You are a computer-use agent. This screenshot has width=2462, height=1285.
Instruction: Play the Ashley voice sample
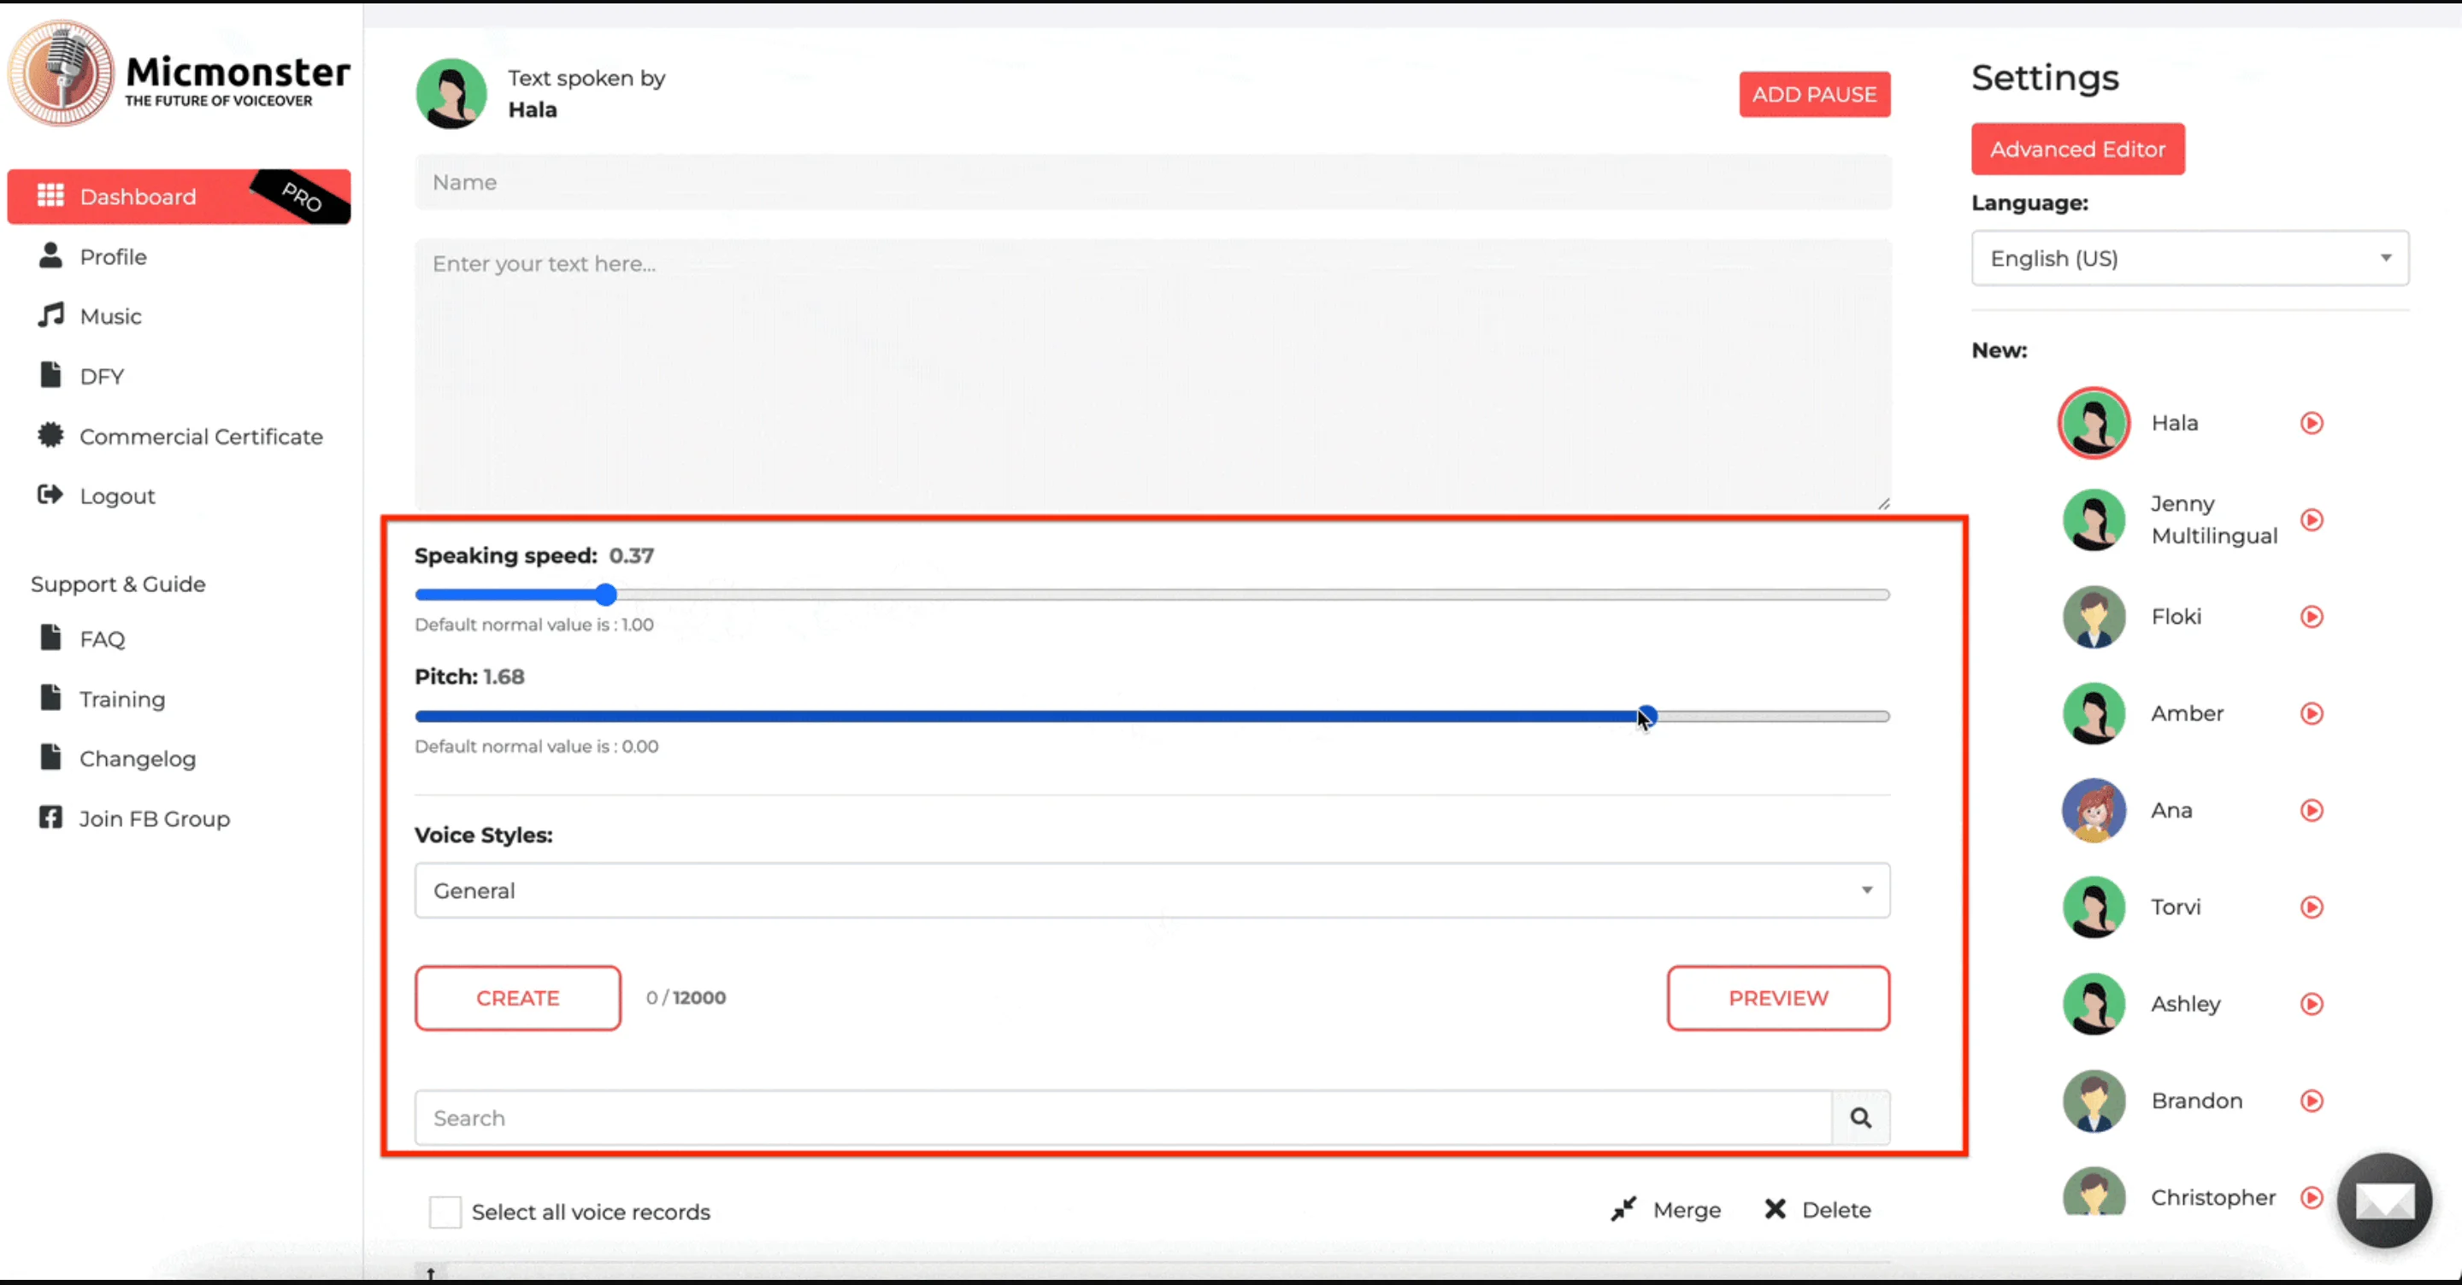coord(2311,1004)
